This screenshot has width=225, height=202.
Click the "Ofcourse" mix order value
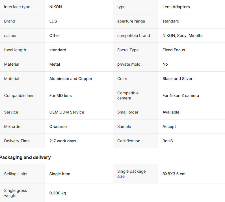click(x=58, y=126)
